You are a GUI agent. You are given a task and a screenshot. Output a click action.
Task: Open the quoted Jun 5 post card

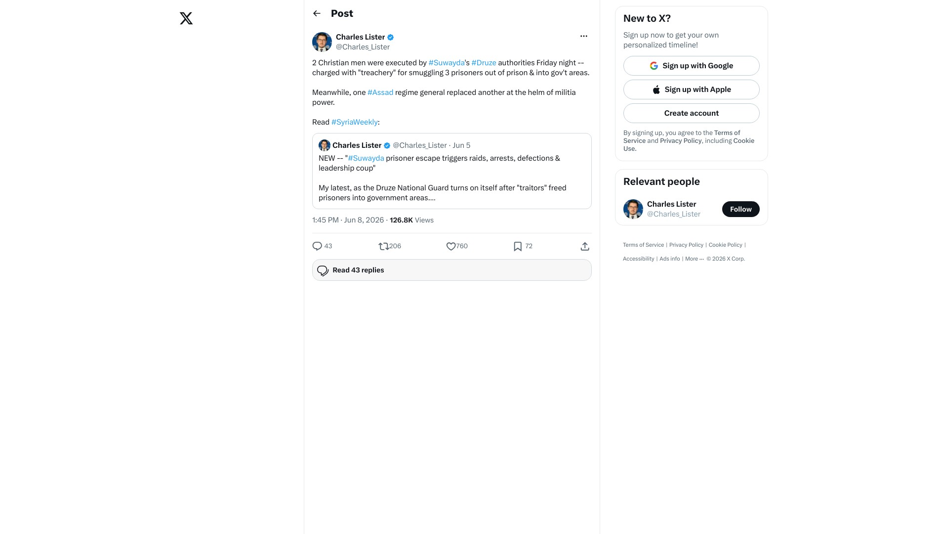451,171
